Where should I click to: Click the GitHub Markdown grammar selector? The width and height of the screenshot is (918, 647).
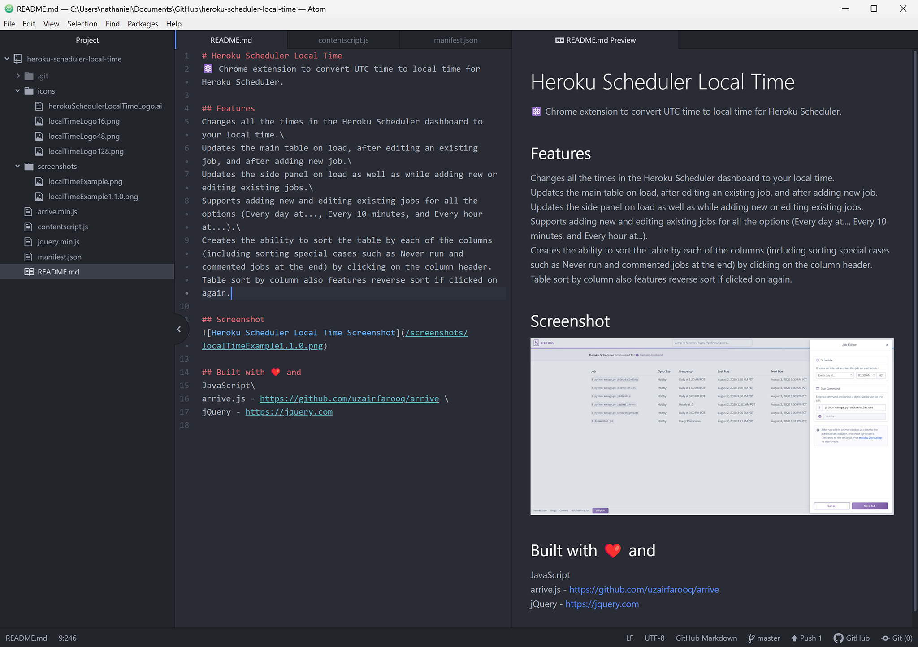coord(706,638)
